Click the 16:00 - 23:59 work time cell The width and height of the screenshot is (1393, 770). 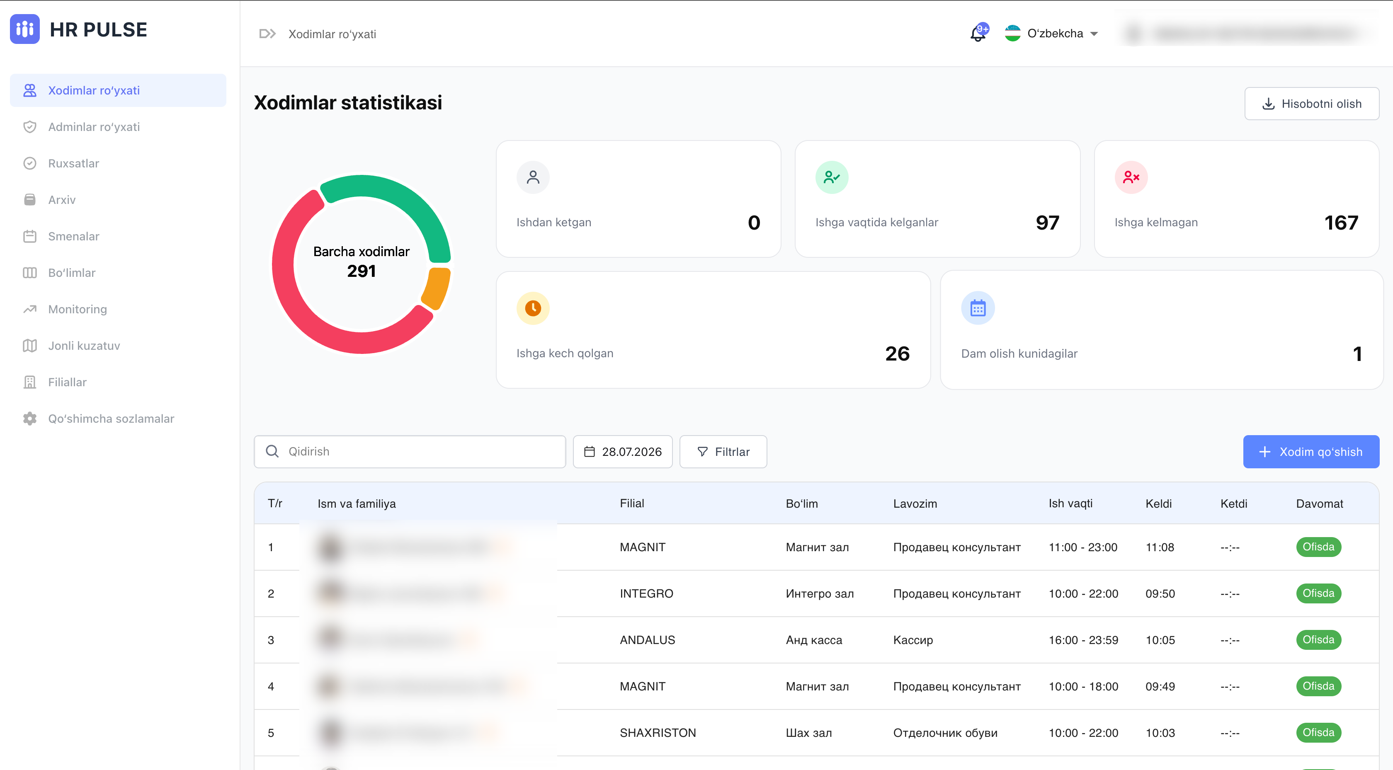pos(1083,640)
